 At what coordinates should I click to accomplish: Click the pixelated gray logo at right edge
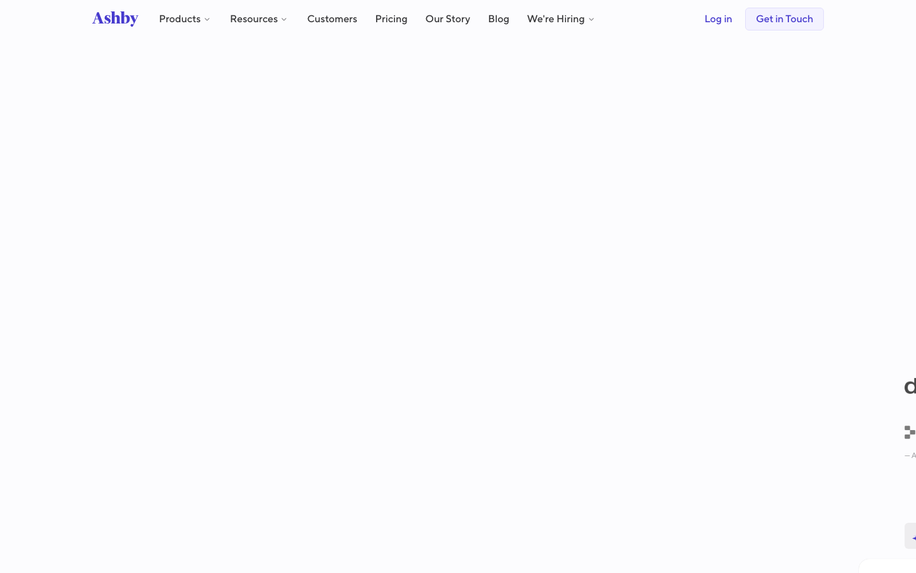click(x=910, y=433)
